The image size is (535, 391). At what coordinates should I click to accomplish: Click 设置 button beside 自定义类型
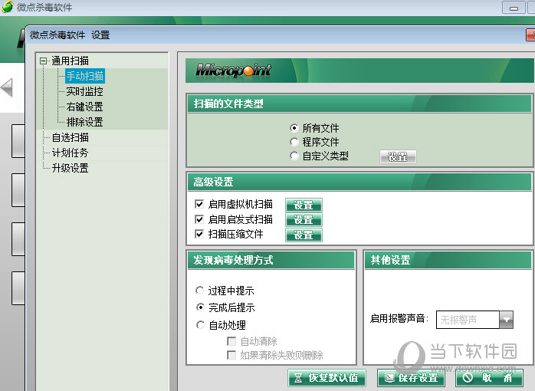point(398,156)
